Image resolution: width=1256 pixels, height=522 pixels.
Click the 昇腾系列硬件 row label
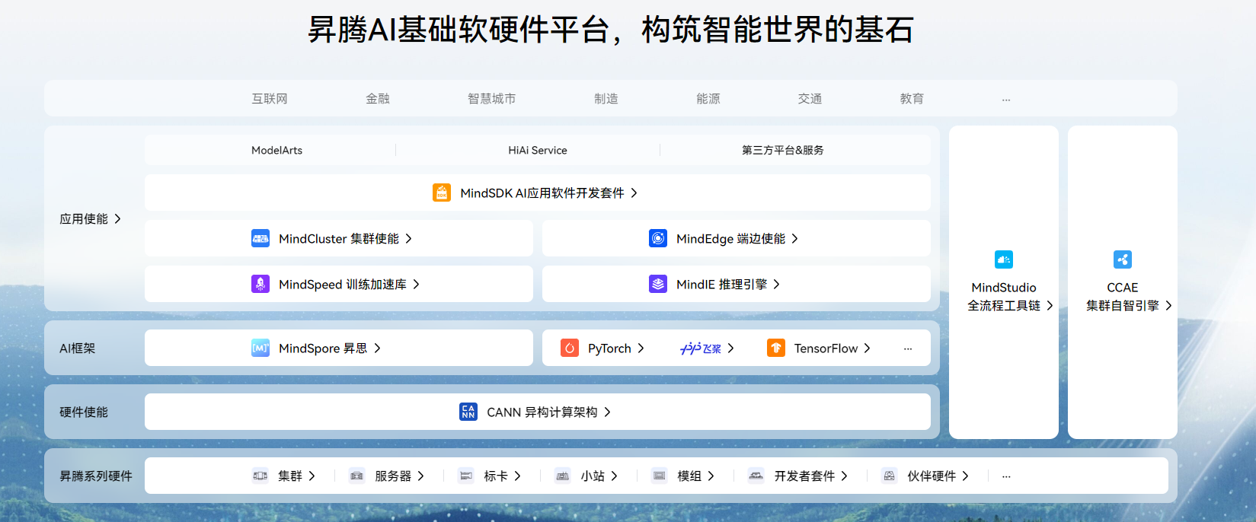click(x=96, y=476)
